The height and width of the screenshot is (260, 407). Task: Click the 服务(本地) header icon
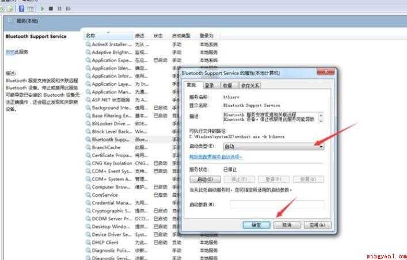coord(10,21)
